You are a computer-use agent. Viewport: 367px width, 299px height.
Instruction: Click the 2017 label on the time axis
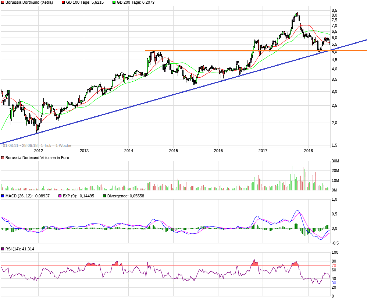pos(263,151)
